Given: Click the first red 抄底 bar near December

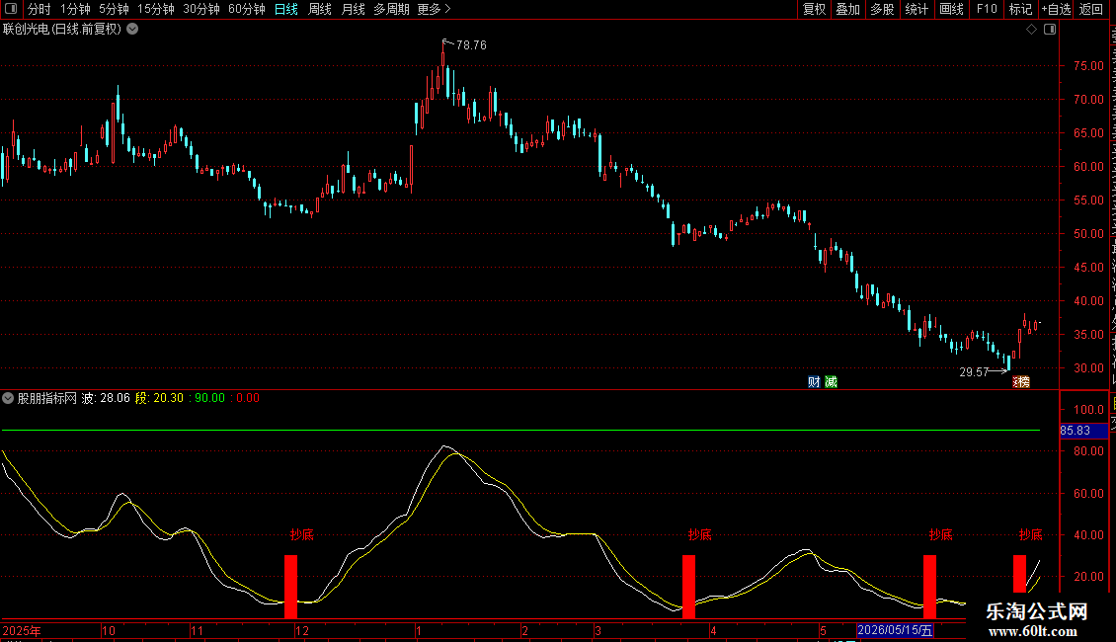Looking at the screenshot, I should tap(290, 587).
